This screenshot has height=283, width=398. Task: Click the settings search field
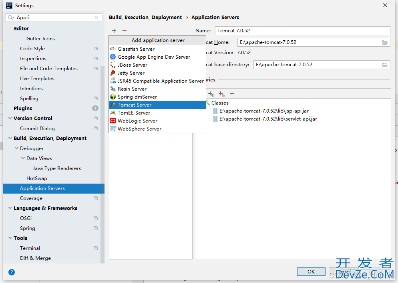tap(54, 18)
